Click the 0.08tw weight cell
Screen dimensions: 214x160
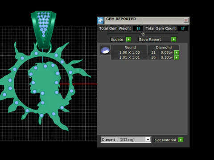pyautogui.click(x=166, y=52)
